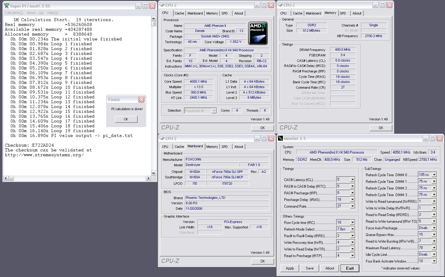Click top-left CPU-Z window title icon
The width and height of the screenshot is (445, 277).
coord(162,5)
